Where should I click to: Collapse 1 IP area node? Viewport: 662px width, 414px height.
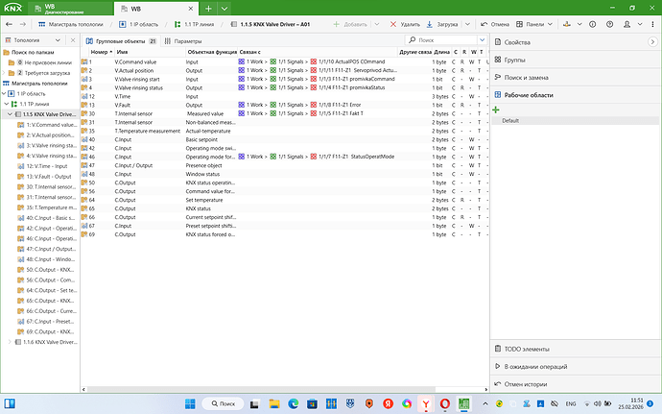[4, 93]
